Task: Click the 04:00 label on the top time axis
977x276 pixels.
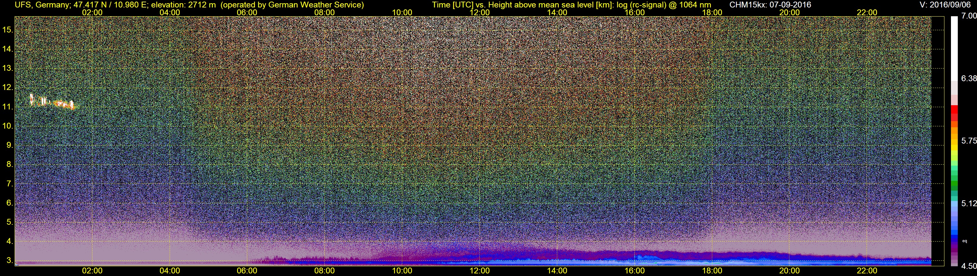Action: (x=170, y=12)
